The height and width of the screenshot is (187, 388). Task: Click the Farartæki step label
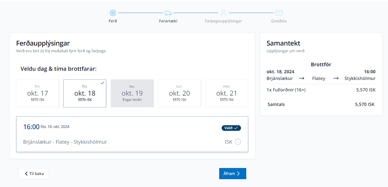tap(168, 21)
